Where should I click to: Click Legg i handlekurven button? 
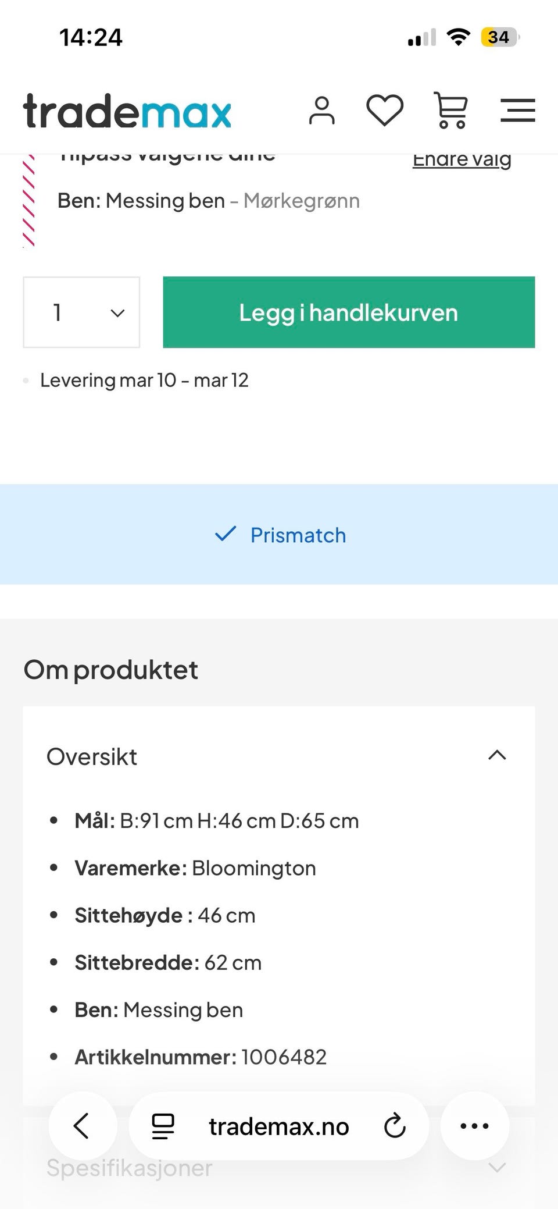349,312
